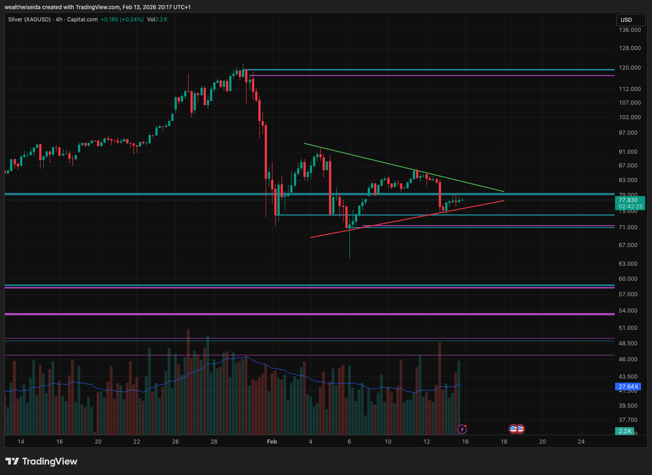Image resolution: width=652 pixels, height=475 pixels.
Task: Select the green descending trendline
Action: tap(404, 167)
